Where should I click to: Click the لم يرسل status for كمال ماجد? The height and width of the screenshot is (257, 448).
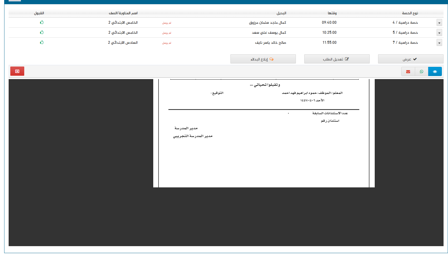click(x=167, y=23)
